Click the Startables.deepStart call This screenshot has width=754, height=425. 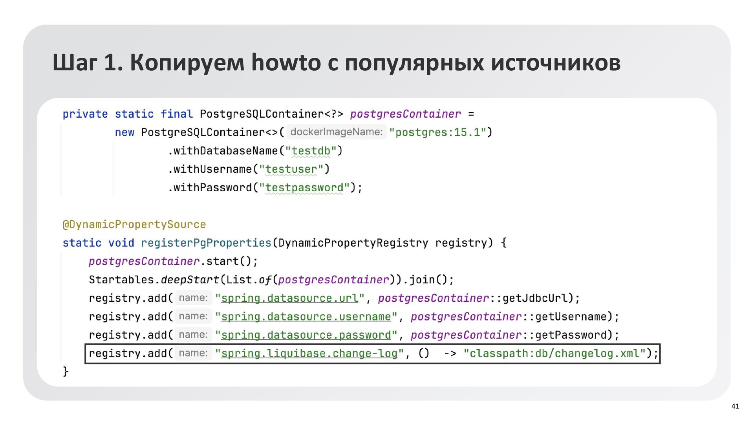click(154, 280)
